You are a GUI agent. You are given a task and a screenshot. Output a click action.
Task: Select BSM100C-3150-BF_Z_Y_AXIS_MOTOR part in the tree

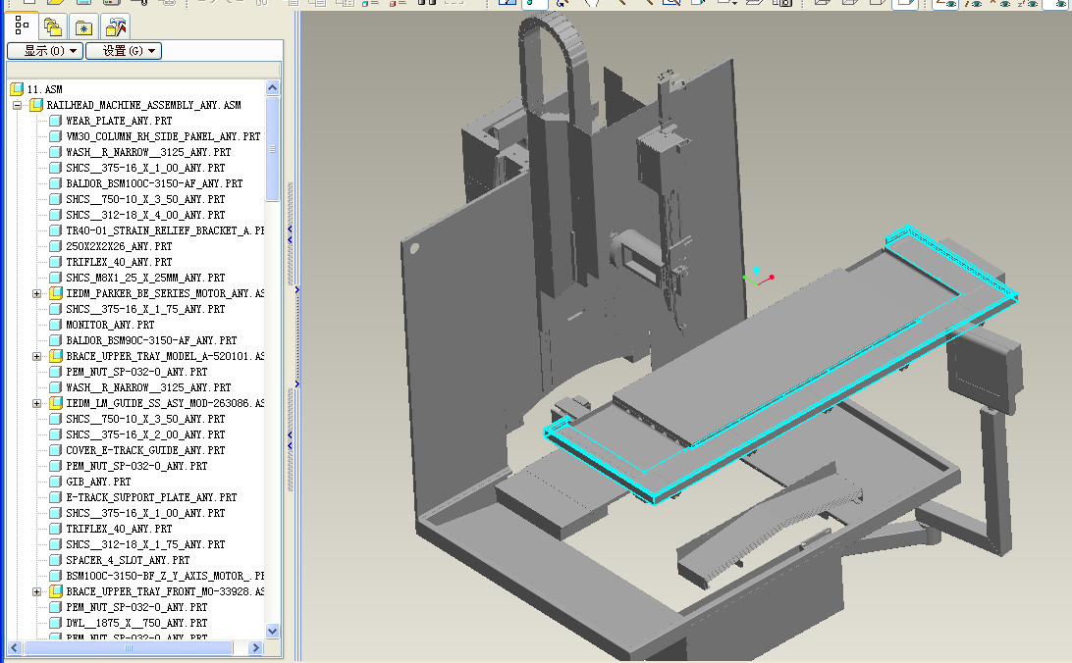165,577
